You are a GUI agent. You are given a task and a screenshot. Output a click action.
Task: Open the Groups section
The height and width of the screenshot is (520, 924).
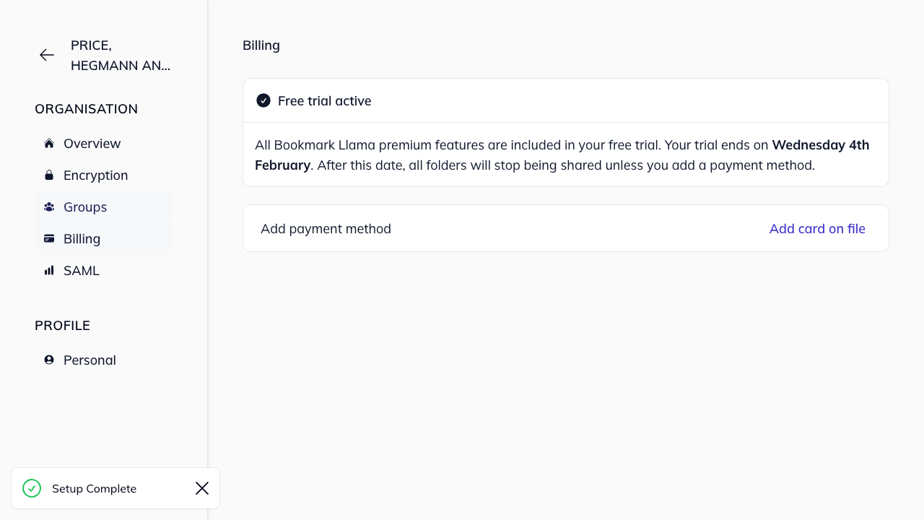pyautogui.click(x=85, y=207)
